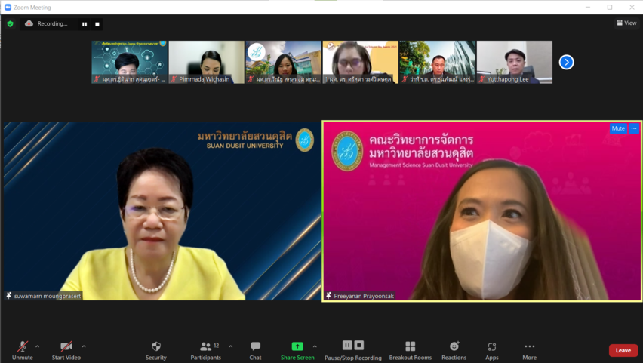
Task: Expand audio options arrow next to Unmute
Action: (37, 346)
